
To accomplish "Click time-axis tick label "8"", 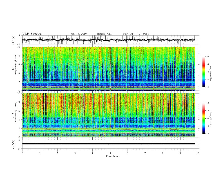I will 163,153.
